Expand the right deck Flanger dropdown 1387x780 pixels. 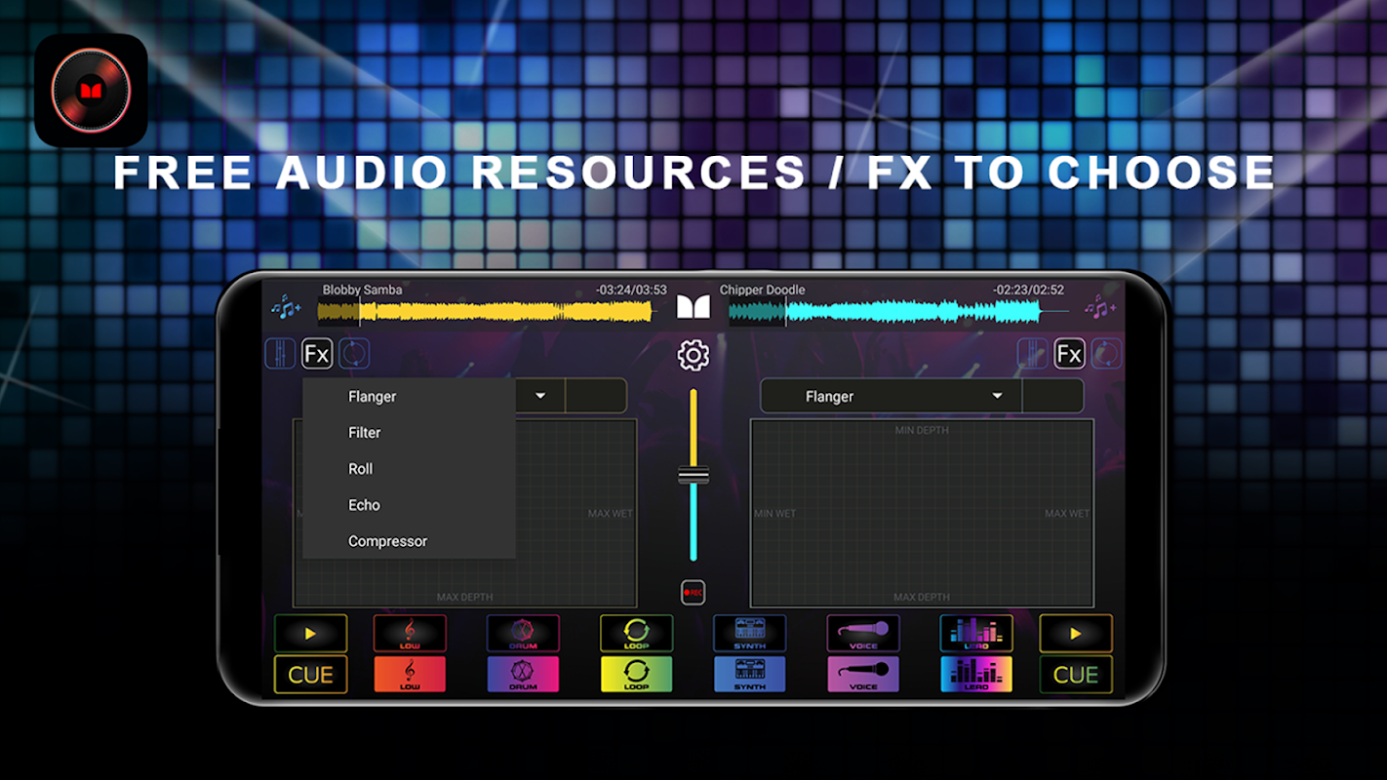(997, 396)
